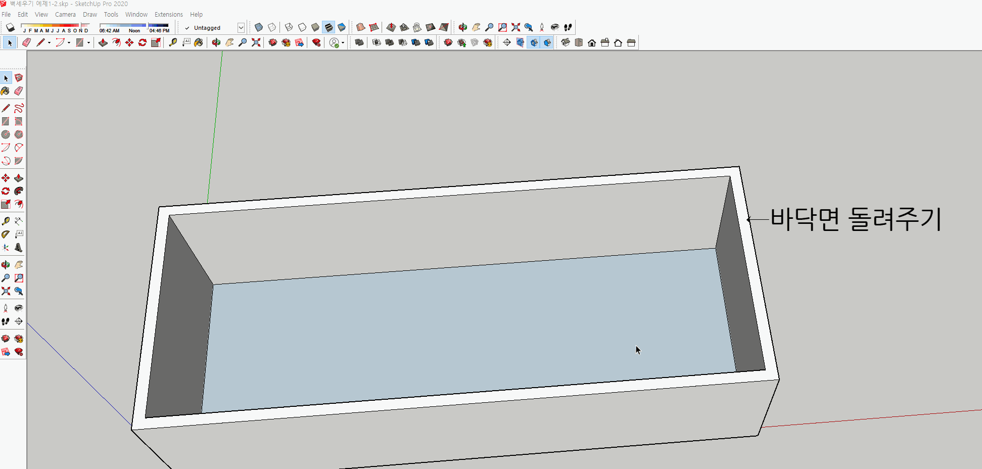Select the Outer Shell solid tool
This screenshot has height=469, width=982.
[x=359, y=43]
